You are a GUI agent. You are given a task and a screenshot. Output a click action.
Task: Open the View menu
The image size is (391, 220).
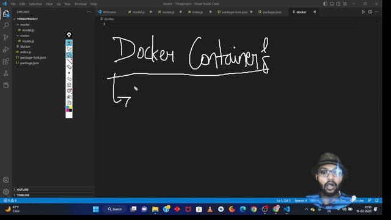click(x=49, y=4)
